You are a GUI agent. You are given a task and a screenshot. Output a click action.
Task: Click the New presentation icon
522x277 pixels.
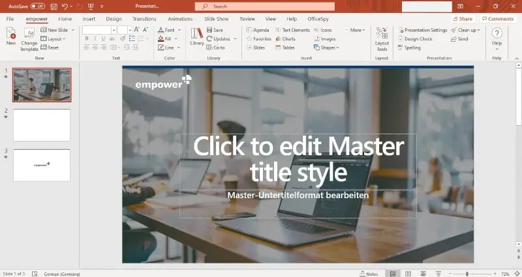click(x=10, y=36)
